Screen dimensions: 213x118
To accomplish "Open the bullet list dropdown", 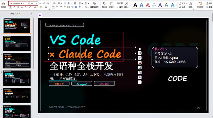I will [x=56, y=3].
